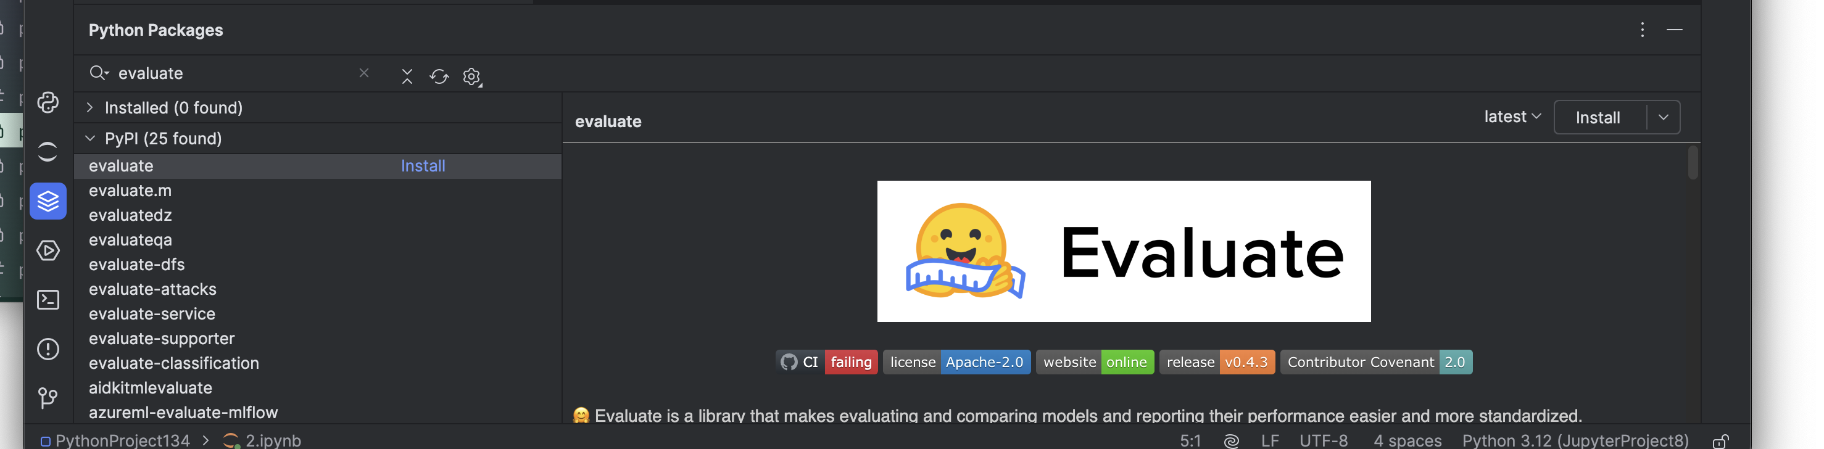Change the UTF-8 file encoding

[x=1324, y=440]
